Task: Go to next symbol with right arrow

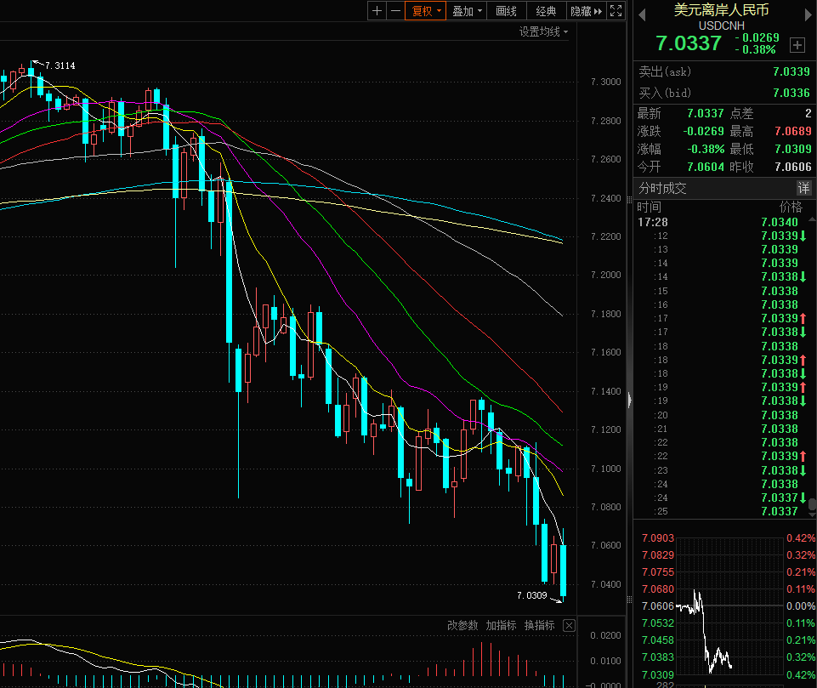Action: (x=808, y=14)
